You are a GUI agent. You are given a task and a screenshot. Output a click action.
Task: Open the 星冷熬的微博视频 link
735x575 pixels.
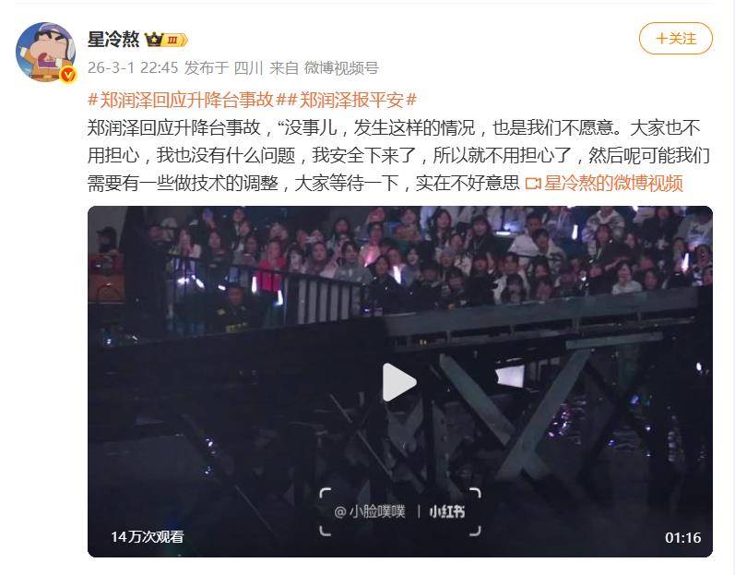(612, 184)
